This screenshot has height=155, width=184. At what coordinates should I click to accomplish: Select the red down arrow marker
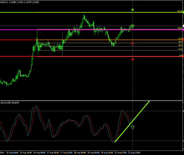click(133, 43)
